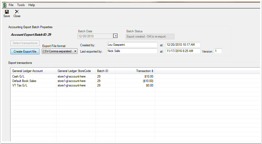The height and width of the screenshot is (144, 262).
Task: Expand the Batch Date calendar dropdown
Action: pyautogui.click(x=115, y=36)
